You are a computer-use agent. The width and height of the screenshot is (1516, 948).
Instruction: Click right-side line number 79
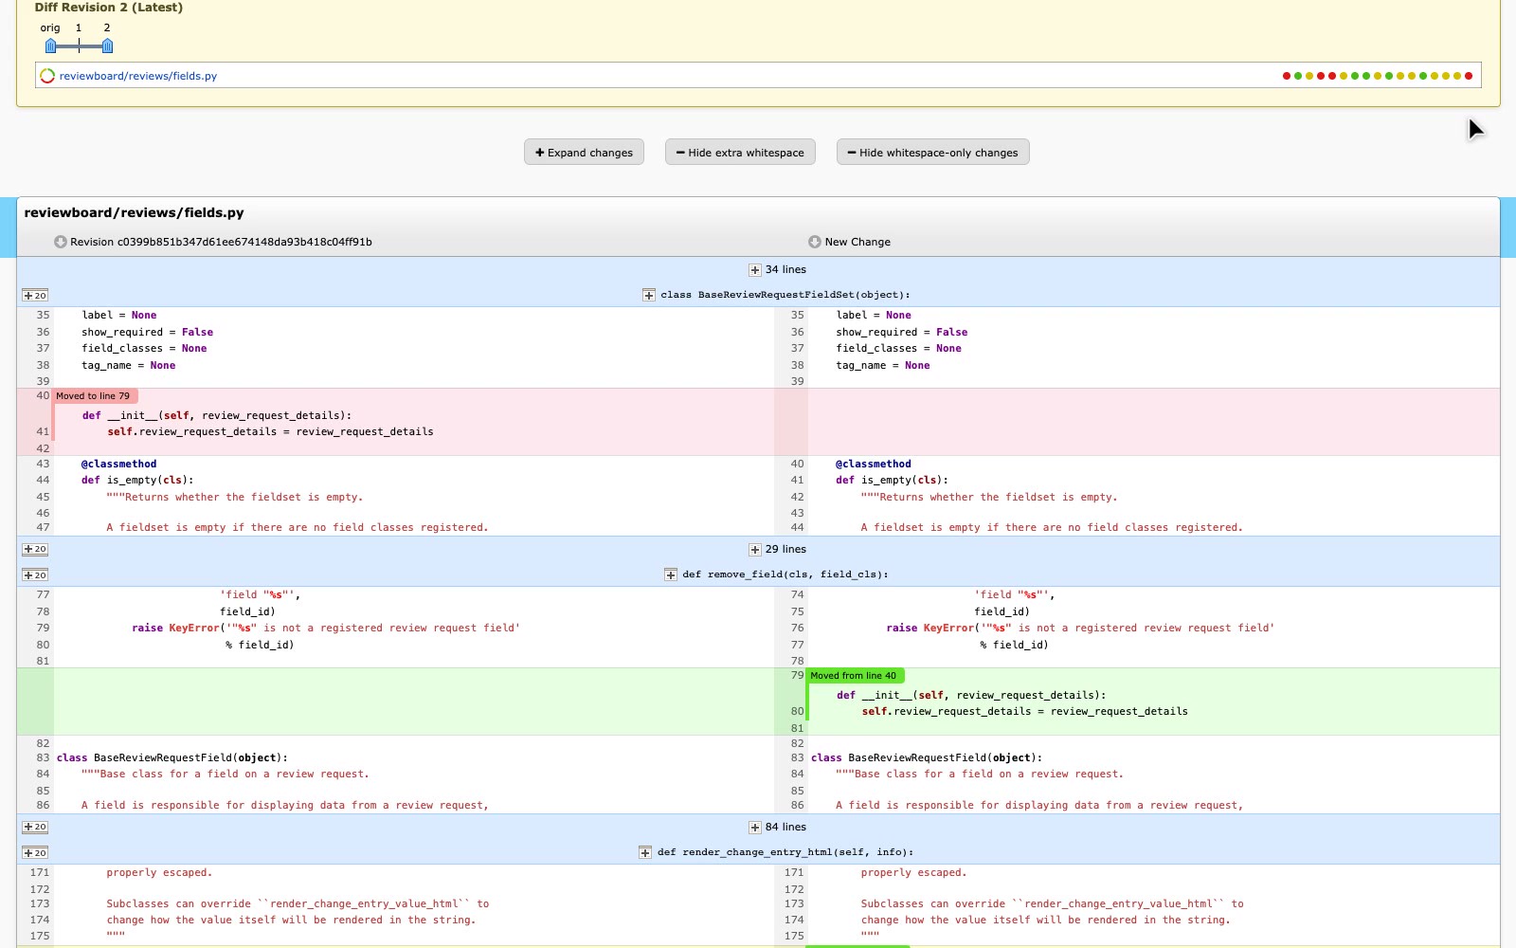797,675
